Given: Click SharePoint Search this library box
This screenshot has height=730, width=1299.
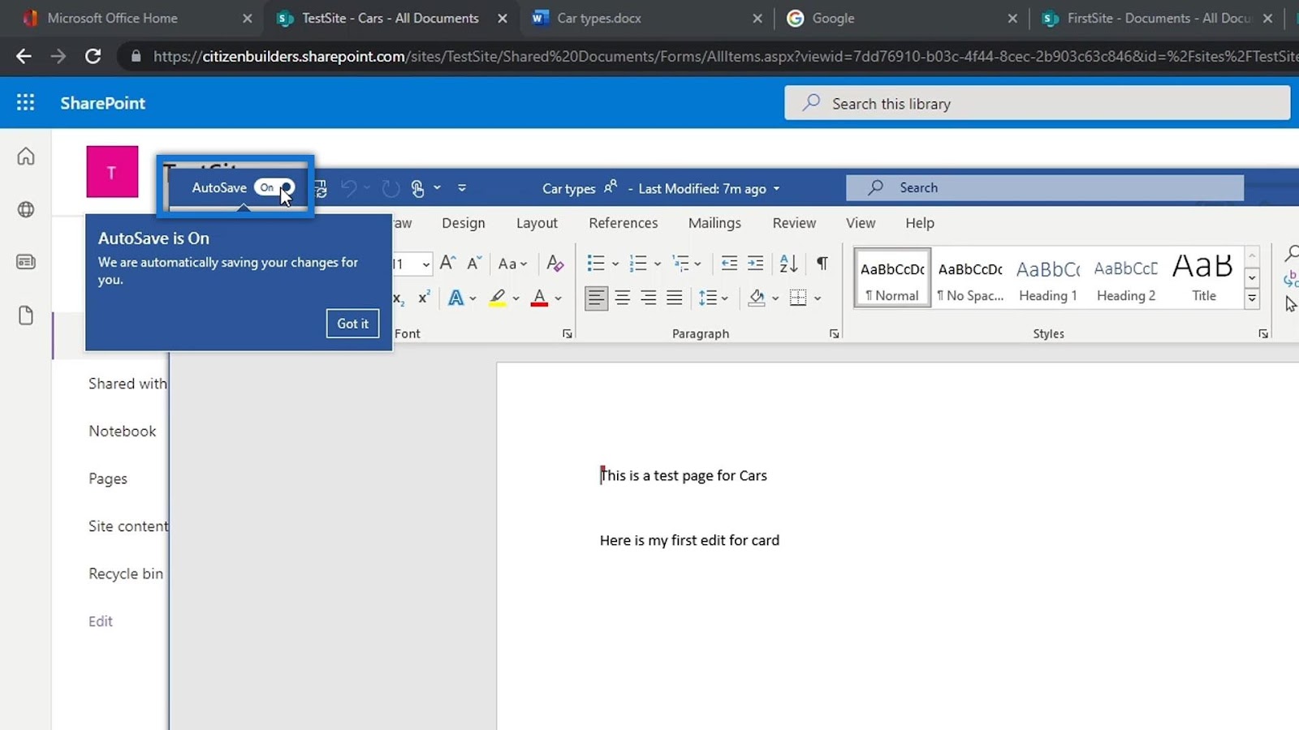Looking at the screenshot, I should pos(1037,103).
